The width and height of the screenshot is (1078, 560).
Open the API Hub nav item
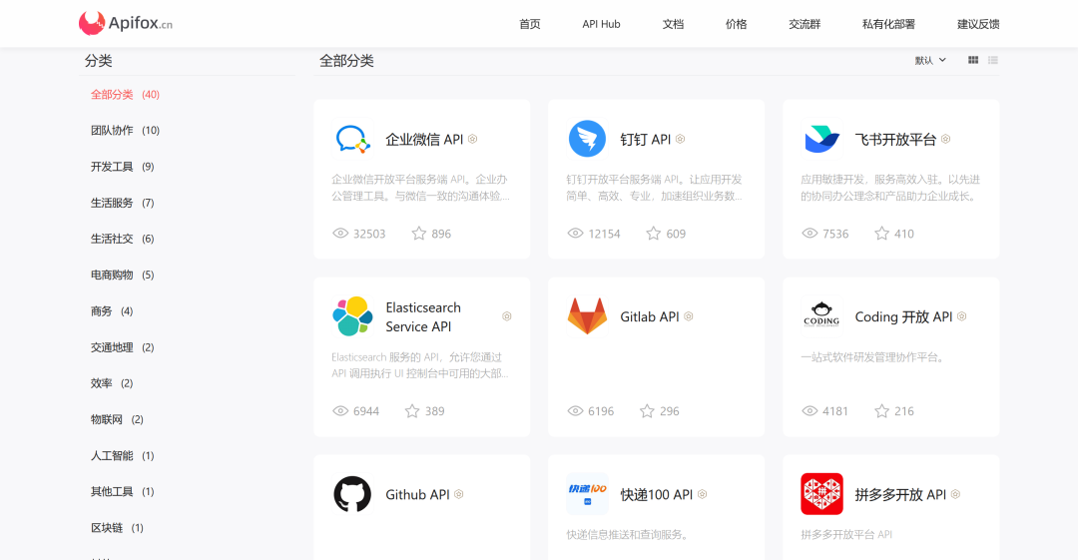[601, 24]
